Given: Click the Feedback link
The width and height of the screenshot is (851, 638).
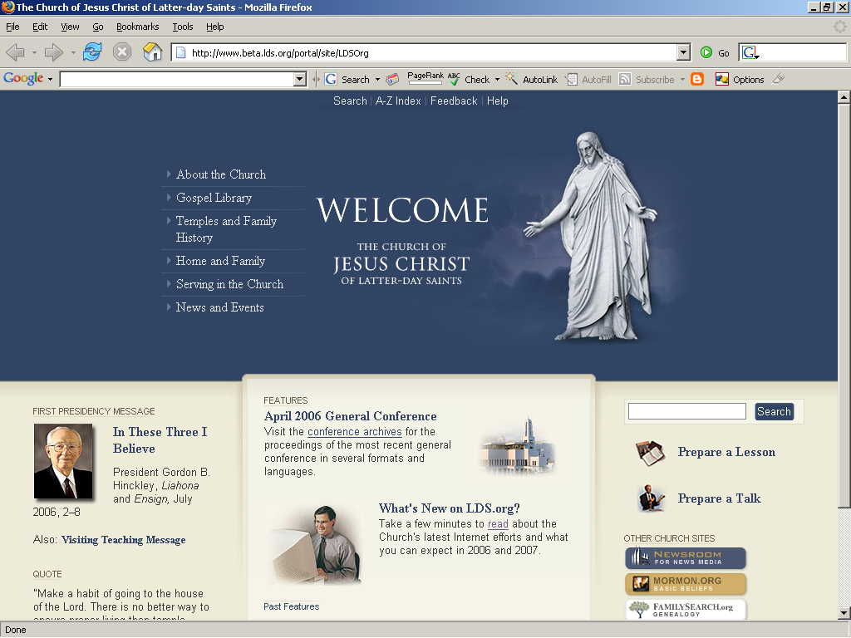Looking at the screenshot, I should pos(454,101).
